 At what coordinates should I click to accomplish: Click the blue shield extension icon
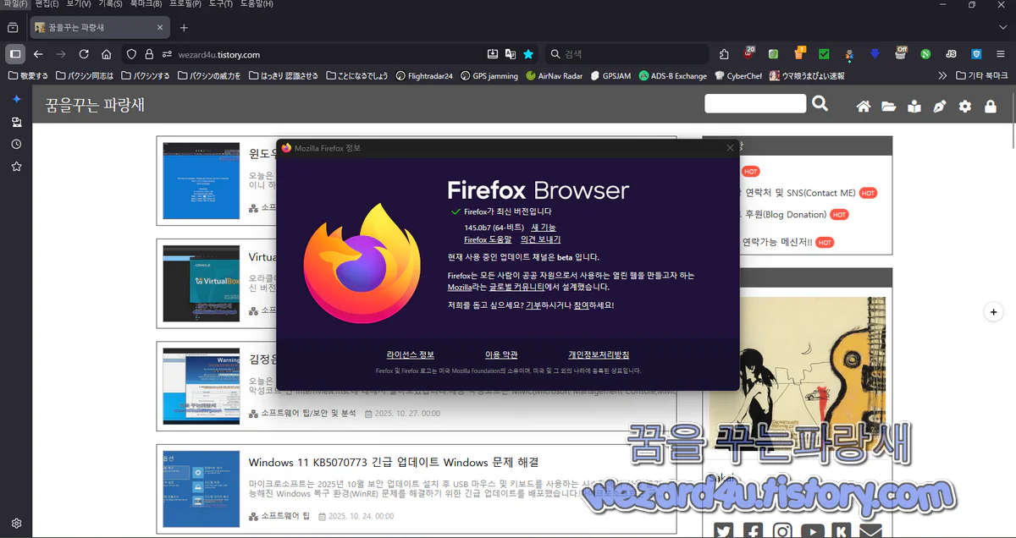[x=976, y=54]
